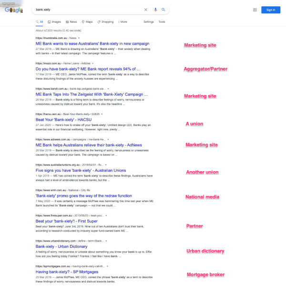286x291 pixels.
Task: Expand the dropdown arrow beside the mumbrella.com.au URL
Action: 79,38
